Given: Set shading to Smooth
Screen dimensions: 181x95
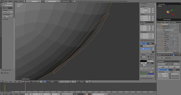Looking at the screenshot, I should (x=5, y=12).
